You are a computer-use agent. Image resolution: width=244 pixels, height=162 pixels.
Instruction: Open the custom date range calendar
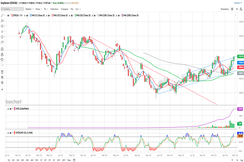tap(74, 160)
